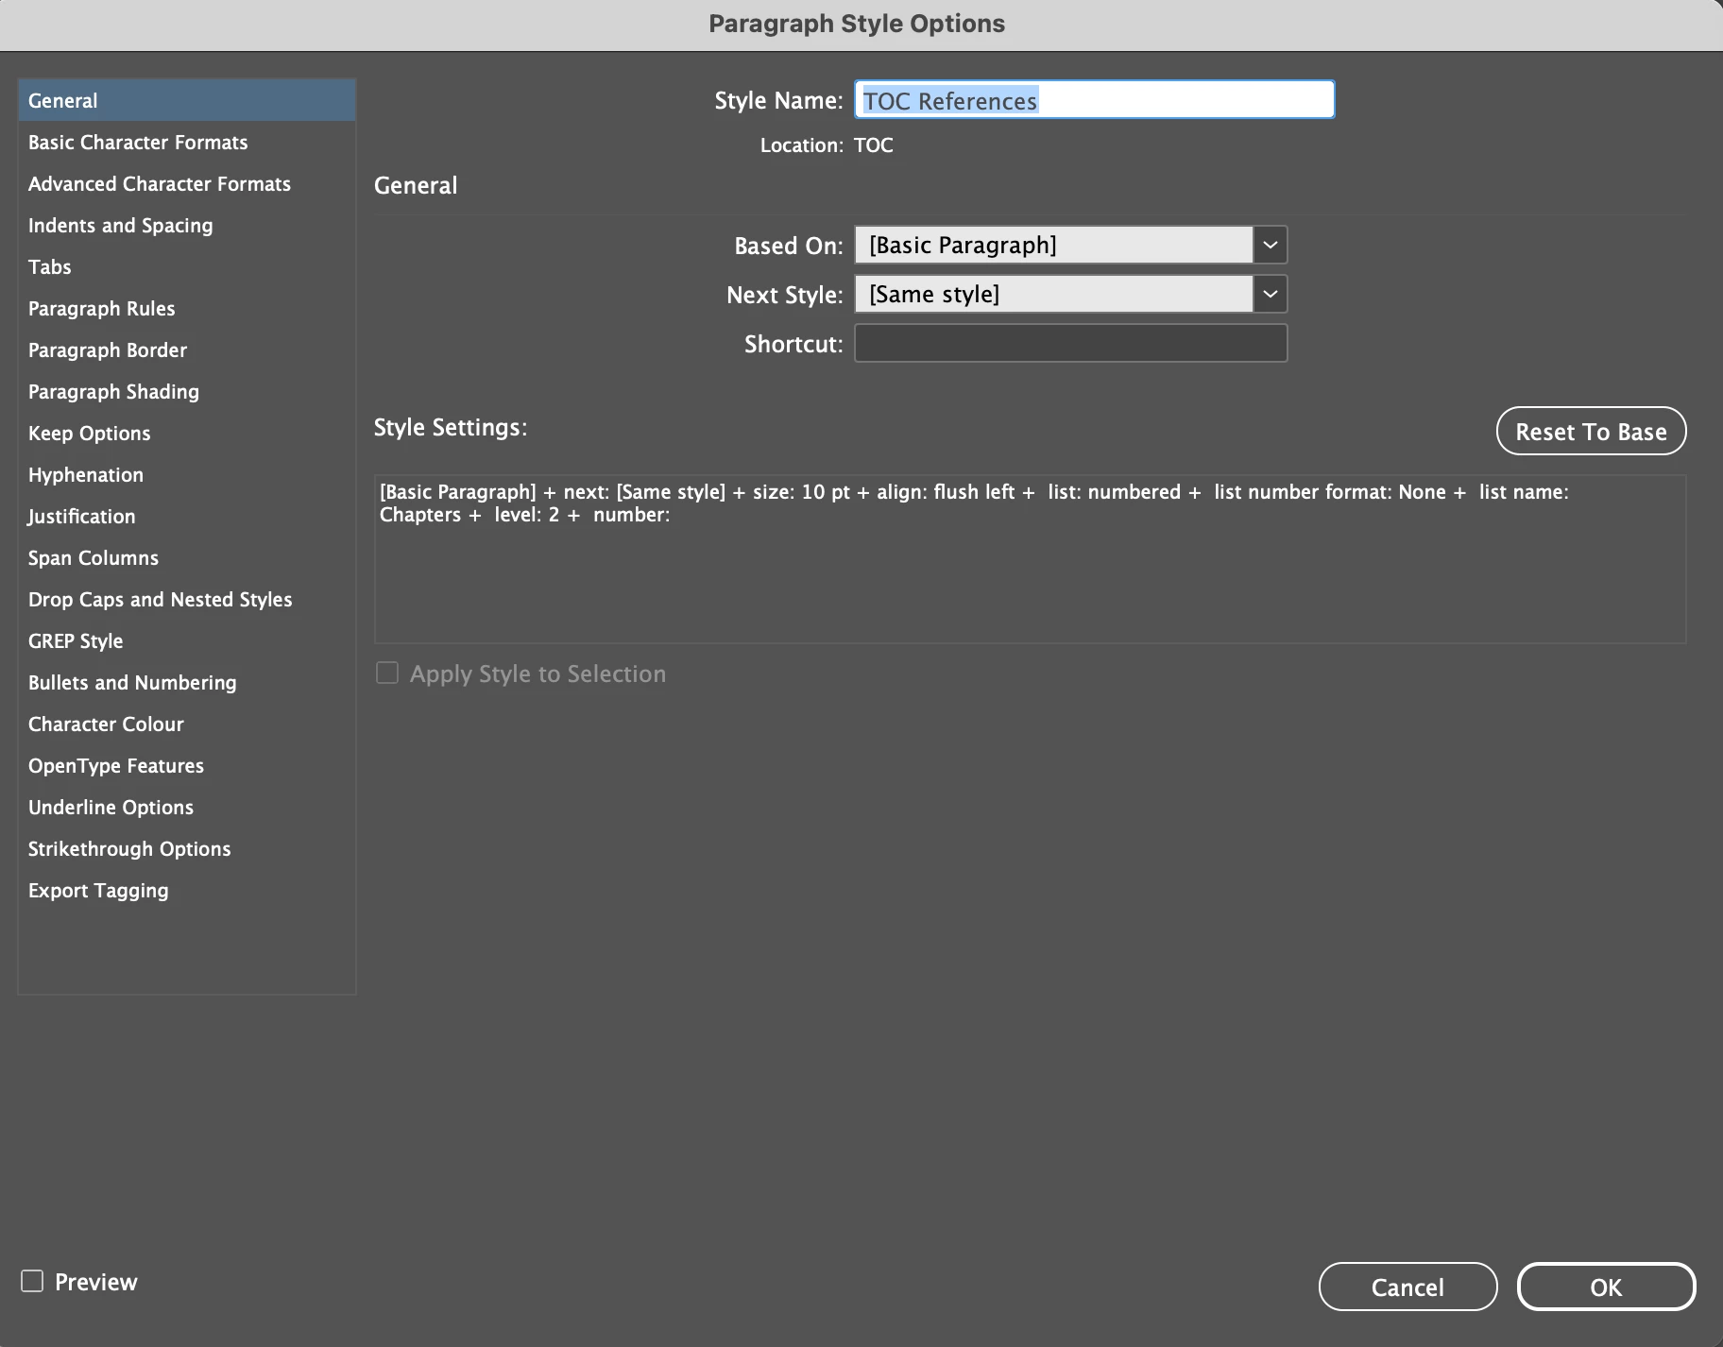Click the Reset To Base button
This screenshot has height=1347, width=1723.
(1591, 432)
